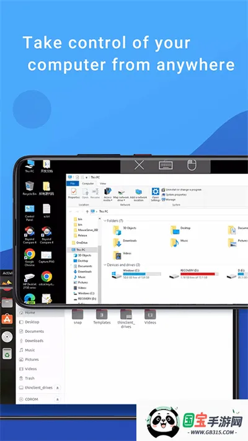Select Windows (C:) in navigation pane
248x441 pixels.
(x=84, y=293)
